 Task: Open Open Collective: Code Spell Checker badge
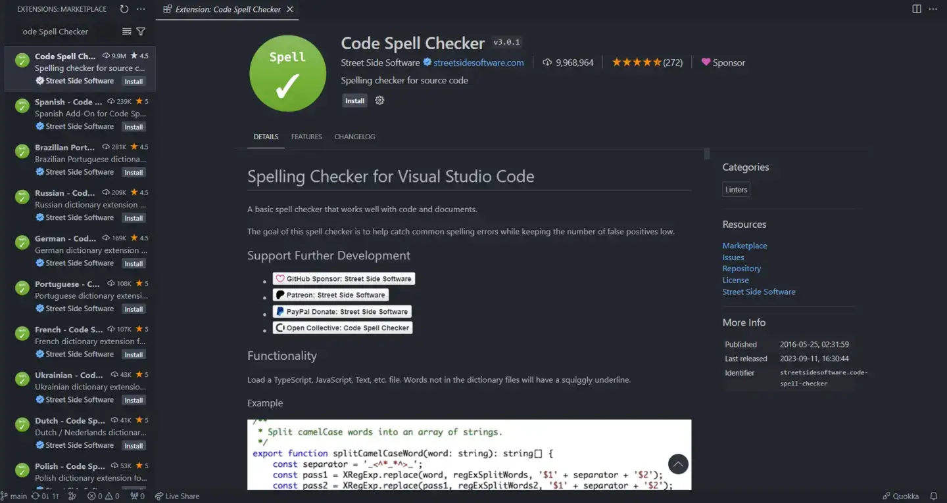point(343,328)
